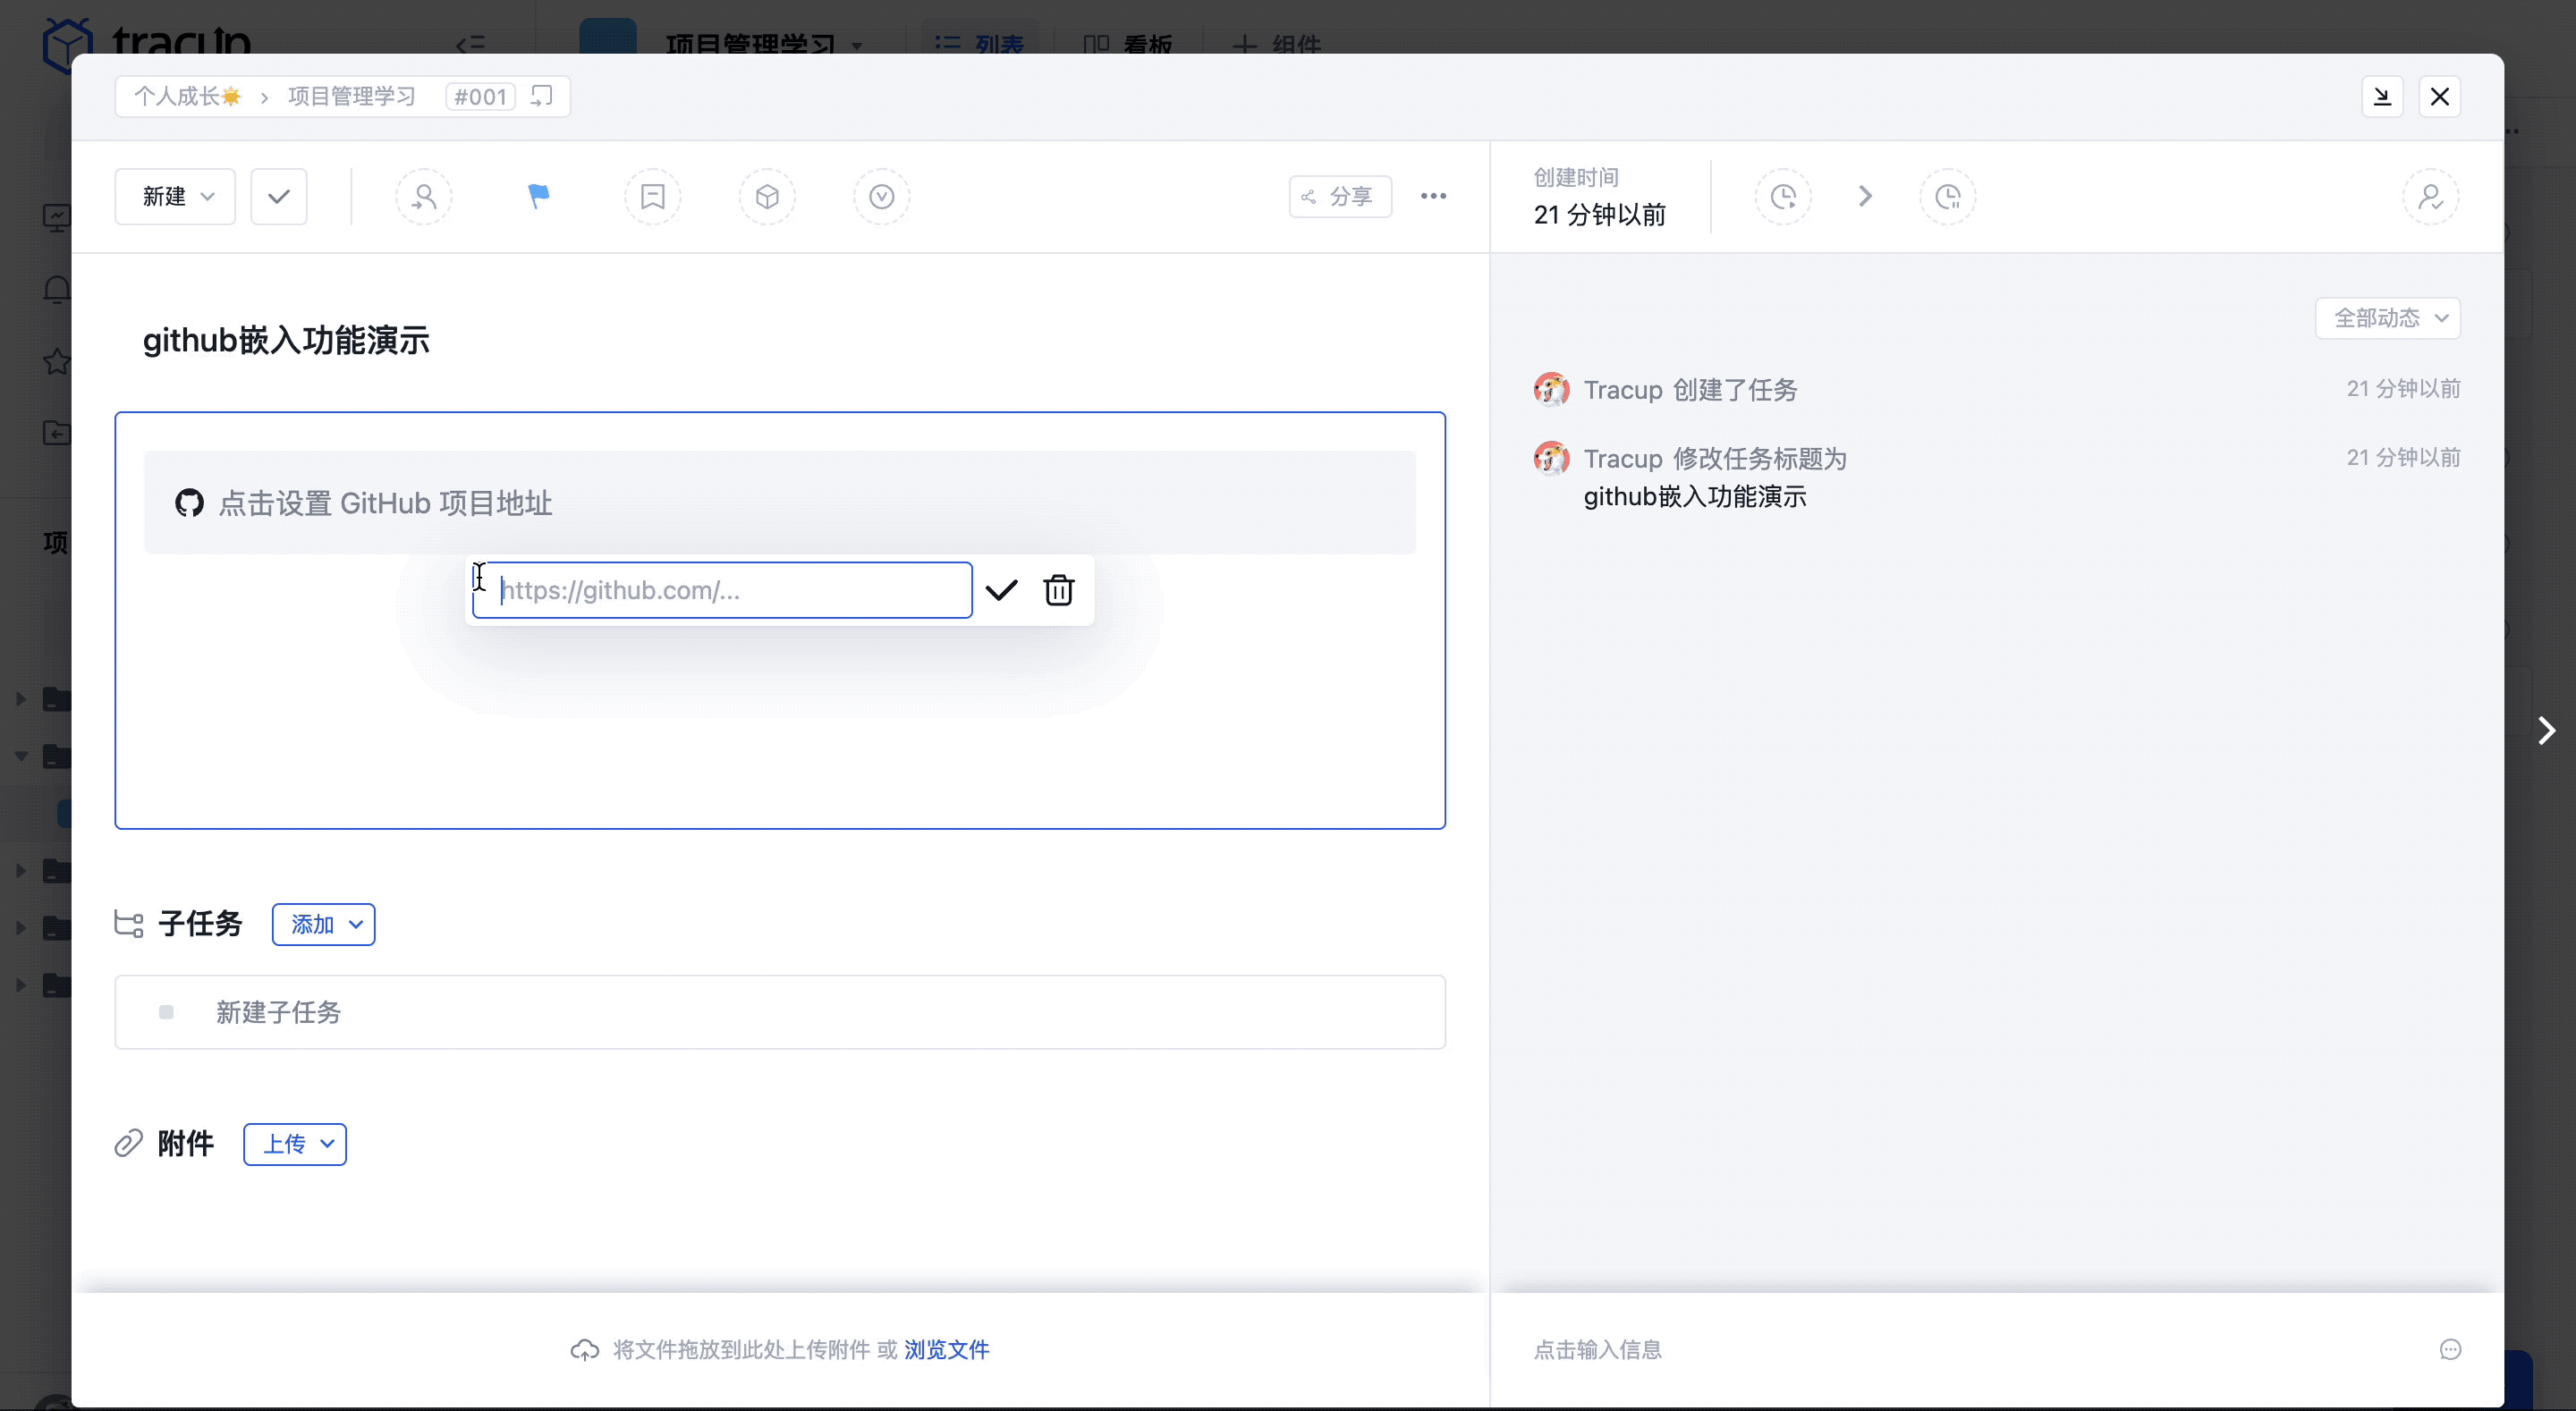The image size is (2576, 1411).
Task: Delete the GitHub link using the trash icon
Action: pos(1058,590)
